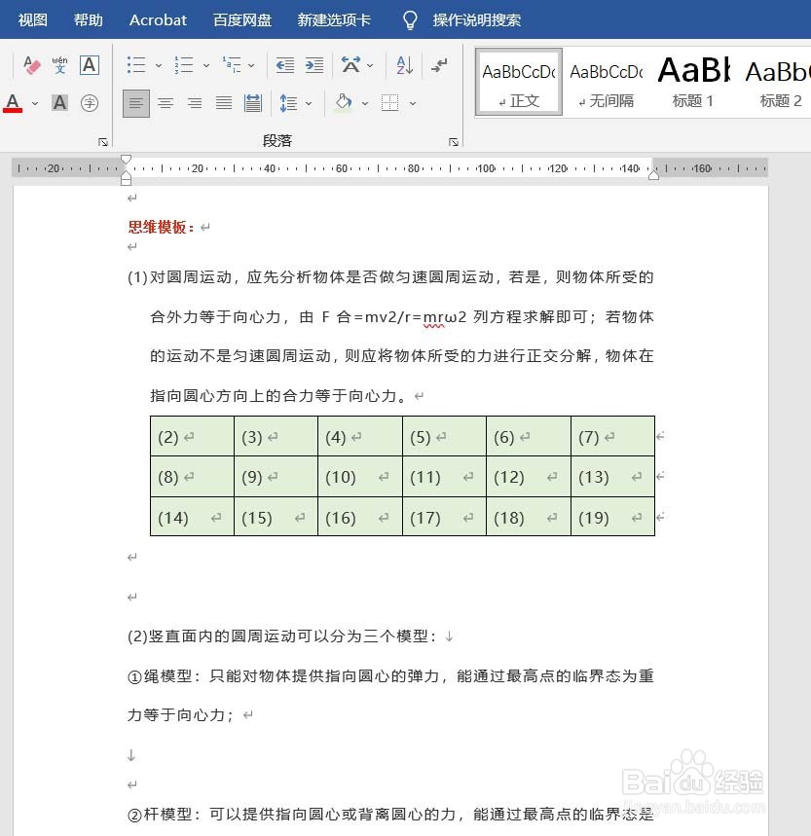Switch to the 百度网盘 tab
This screenshot has width=811, height=836.
tap(241, 19)
